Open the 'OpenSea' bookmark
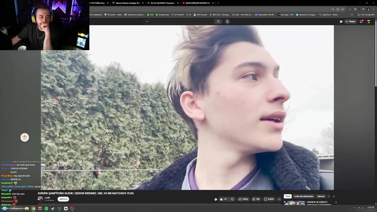377x212 pixels. [307, 15]
